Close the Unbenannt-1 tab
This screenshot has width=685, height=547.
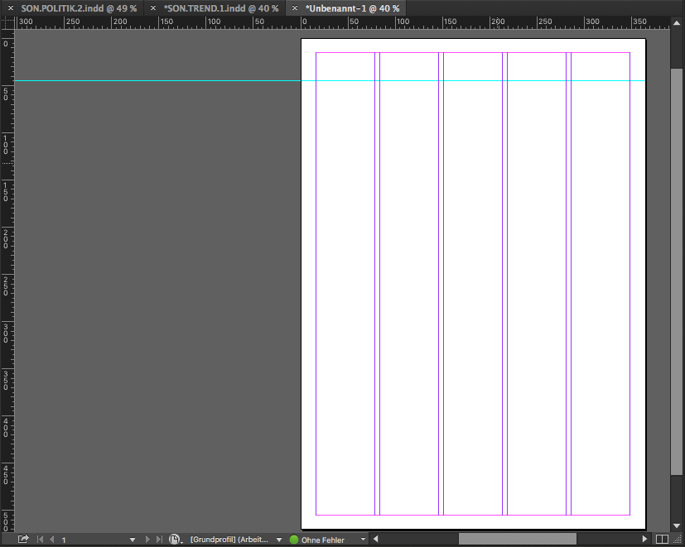pos(295,7)
